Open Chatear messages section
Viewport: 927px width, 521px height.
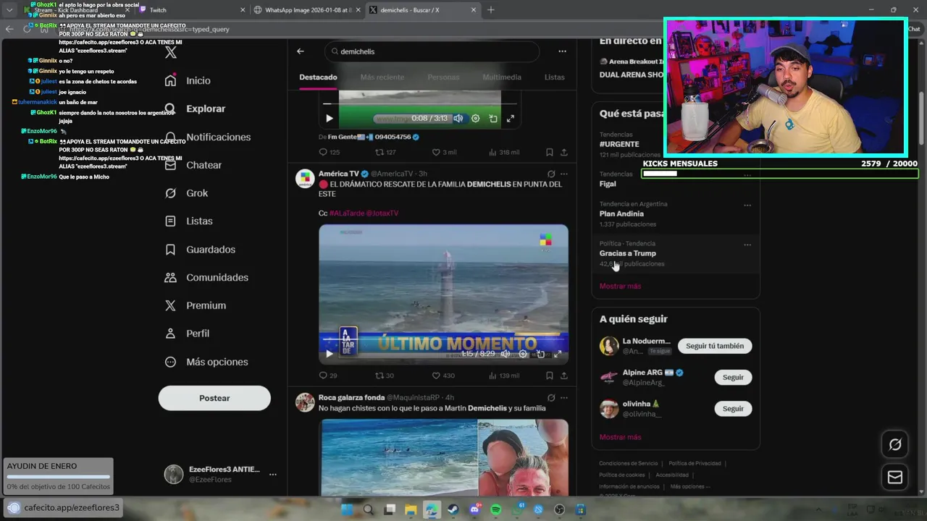(x=193, y=165)
